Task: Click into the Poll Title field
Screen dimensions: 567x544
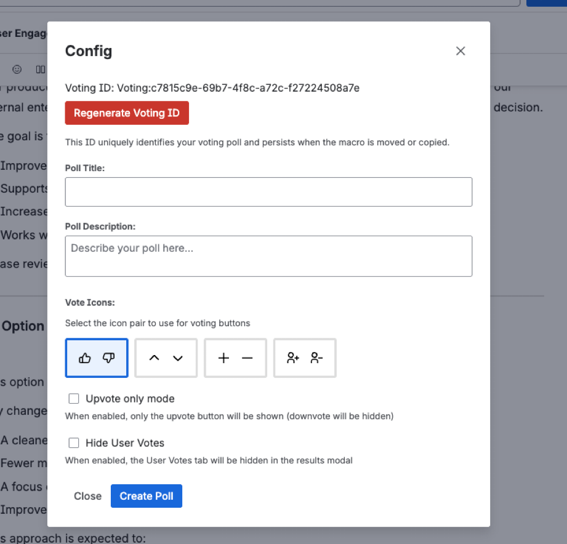Action: click(x=268, y=192)
